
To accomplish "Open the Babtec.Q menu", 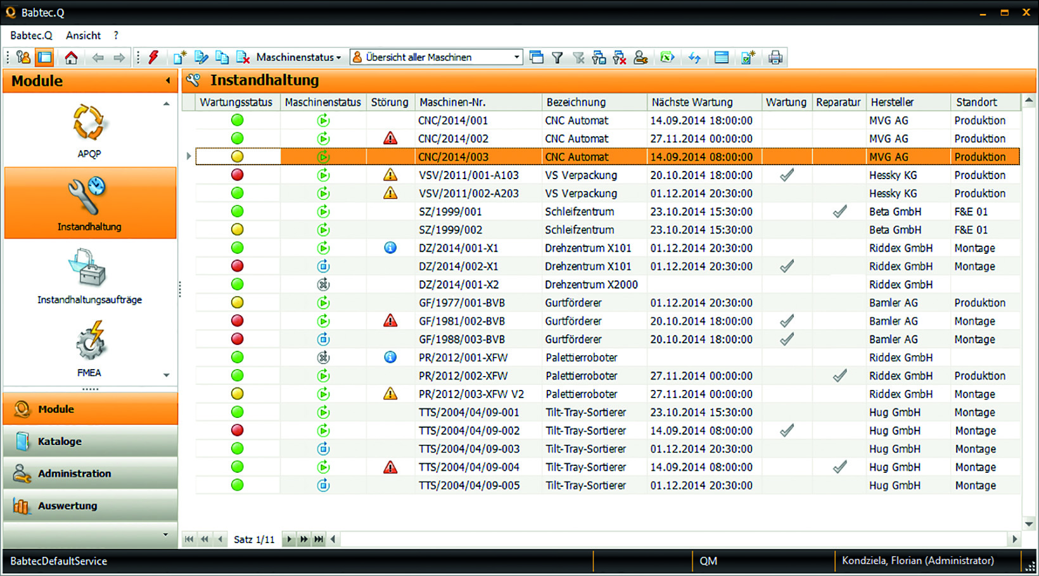I will tap(30, 35).
